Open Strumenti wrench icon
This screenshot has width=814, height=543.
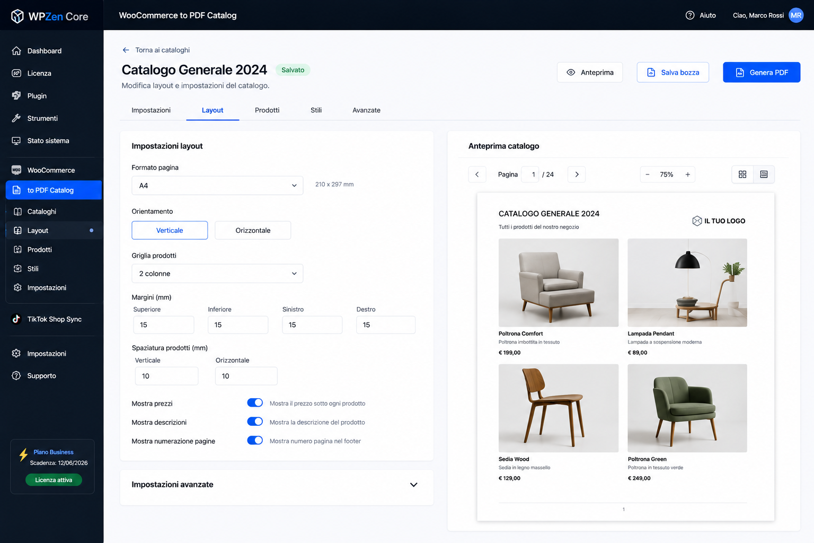(x=16, y=118)
